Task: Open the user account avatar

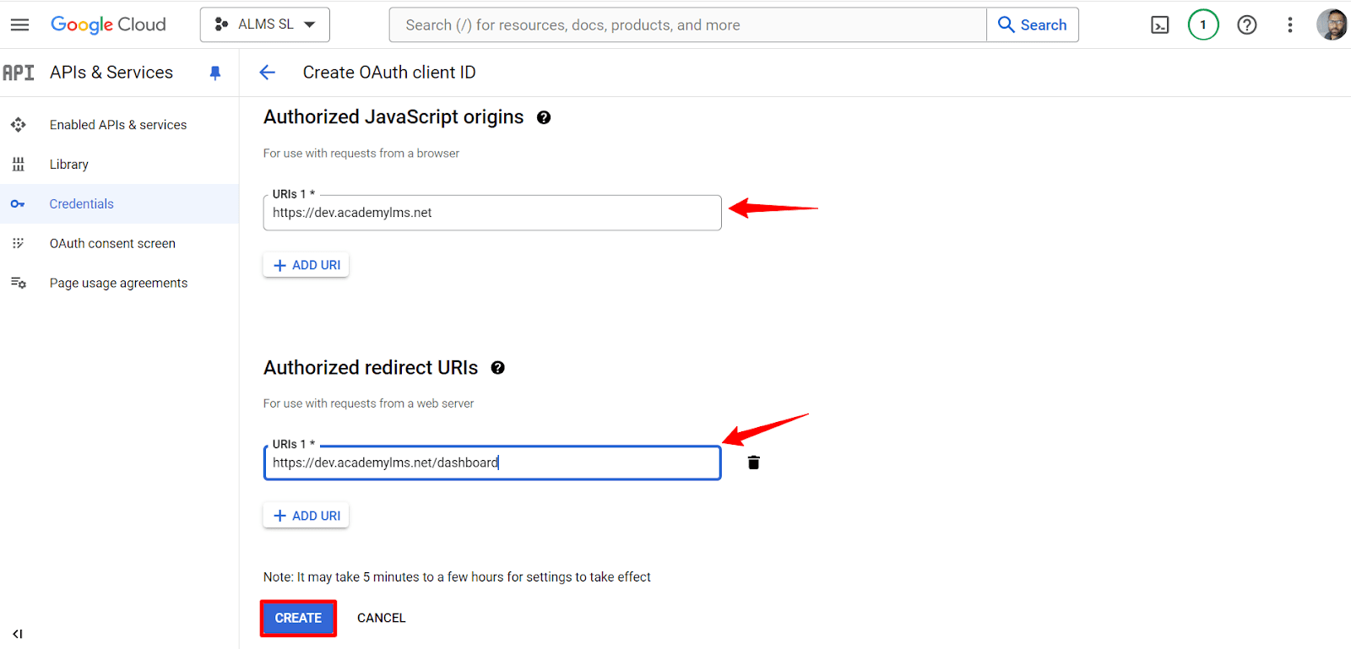Action: 1332,24
